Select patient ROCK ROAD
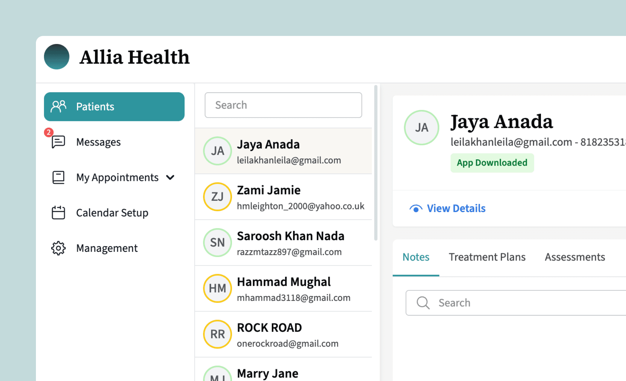This screenshot has height=381, width=626. pyautogui.click(x=283, y=334)
